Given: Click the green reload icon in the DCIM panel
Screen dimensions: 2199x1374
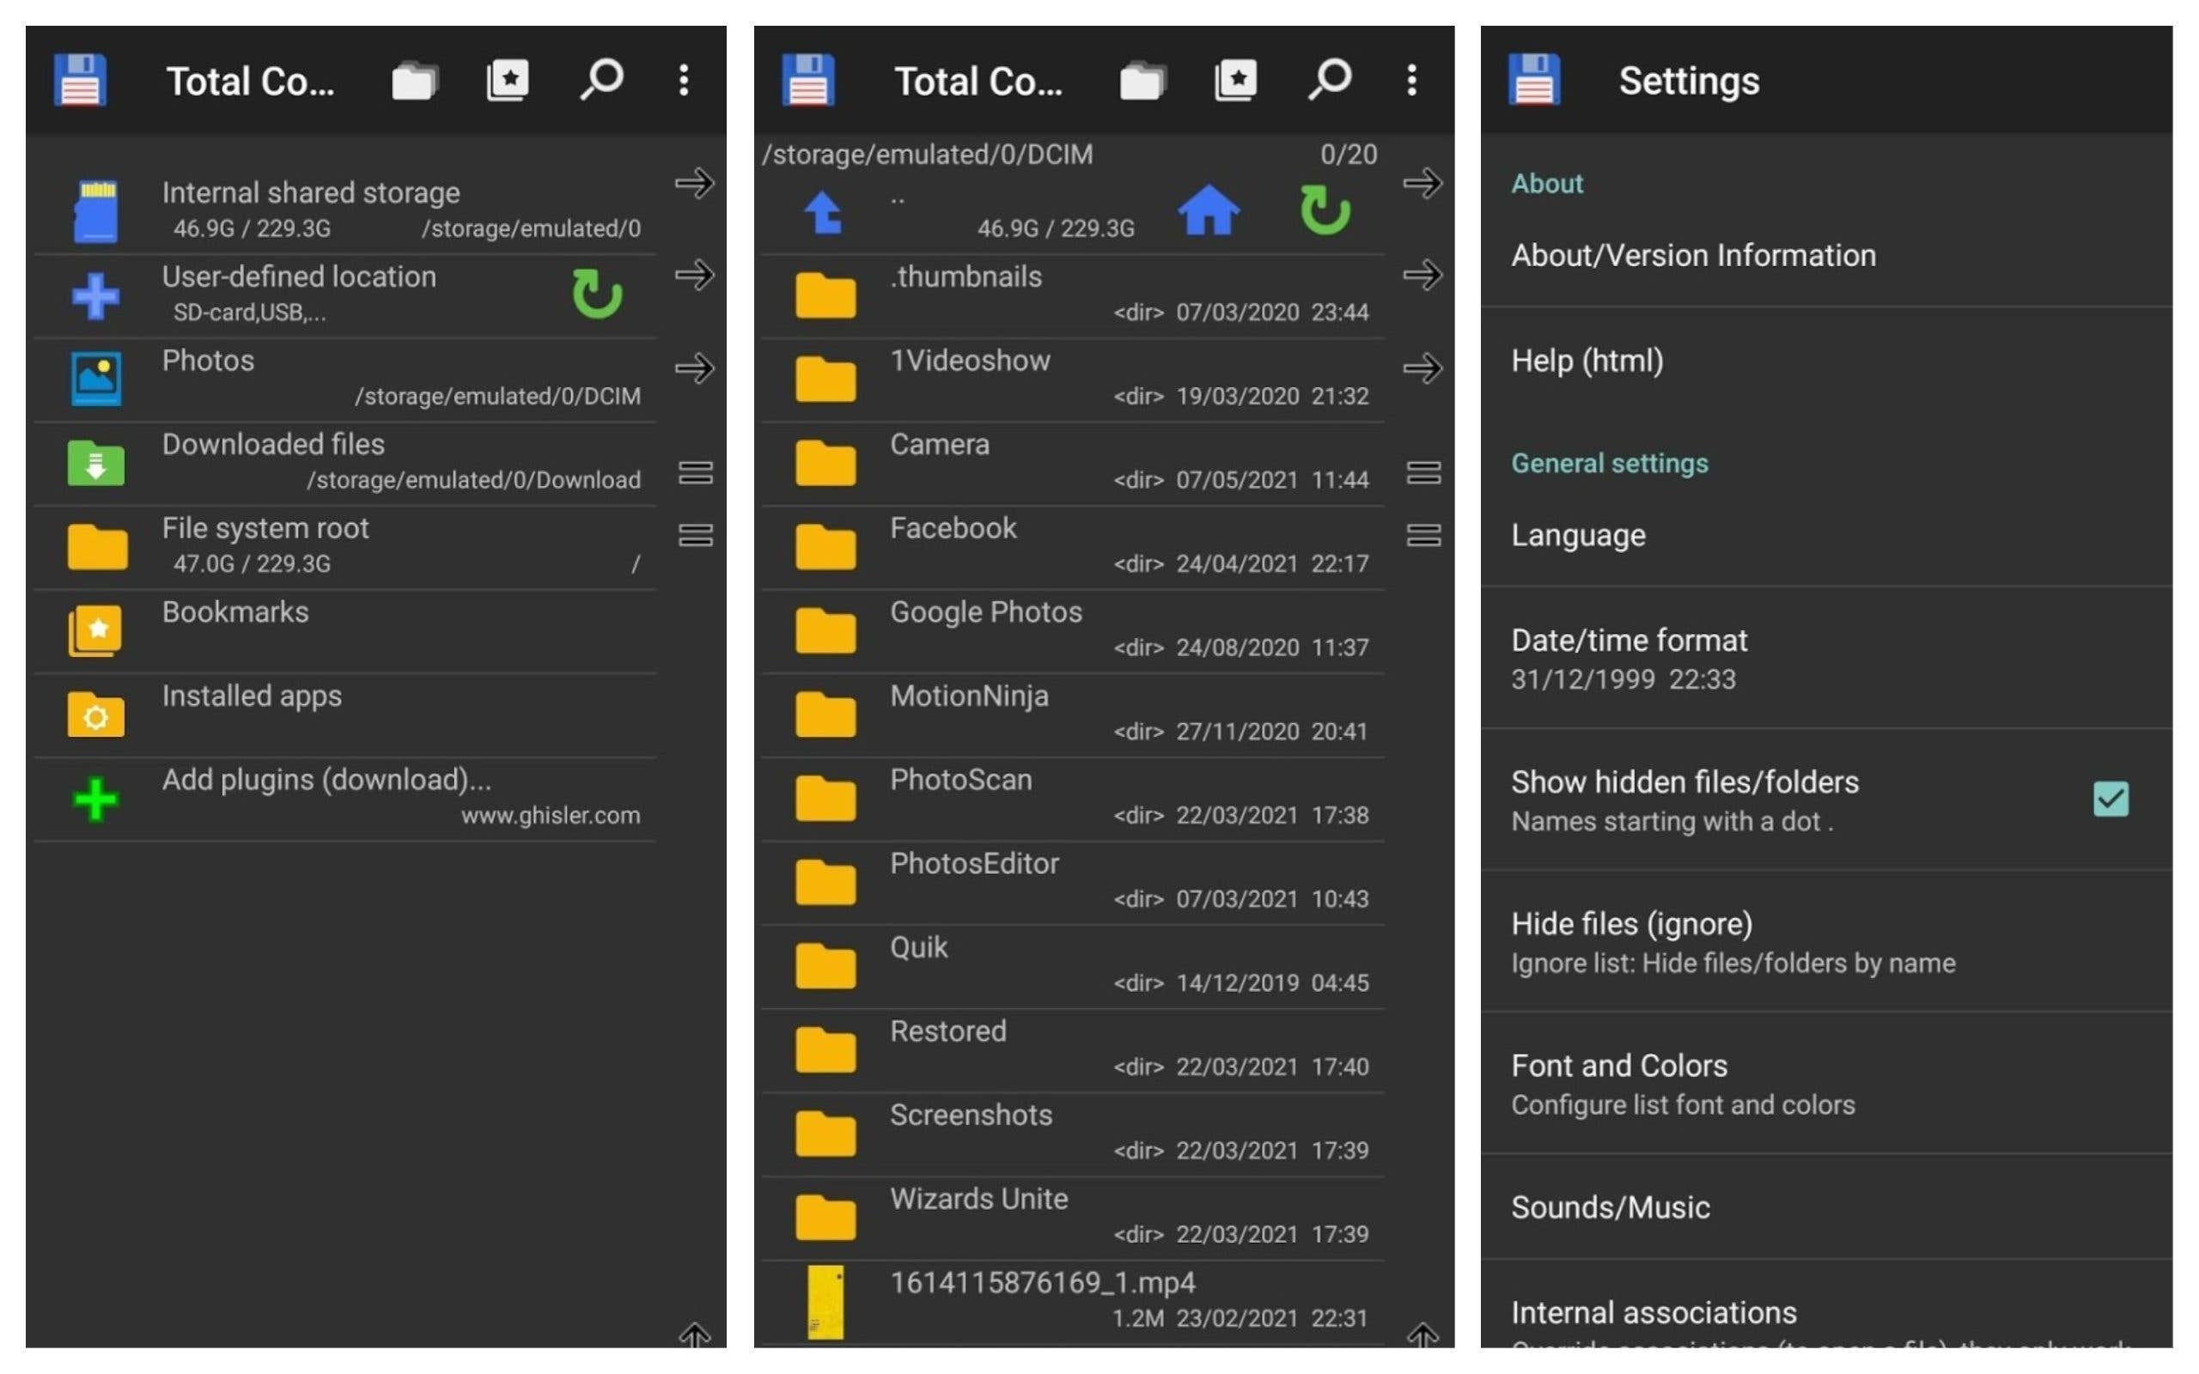Looking at the screenshot, I should pyautogui.click(x=1325, y=211).
